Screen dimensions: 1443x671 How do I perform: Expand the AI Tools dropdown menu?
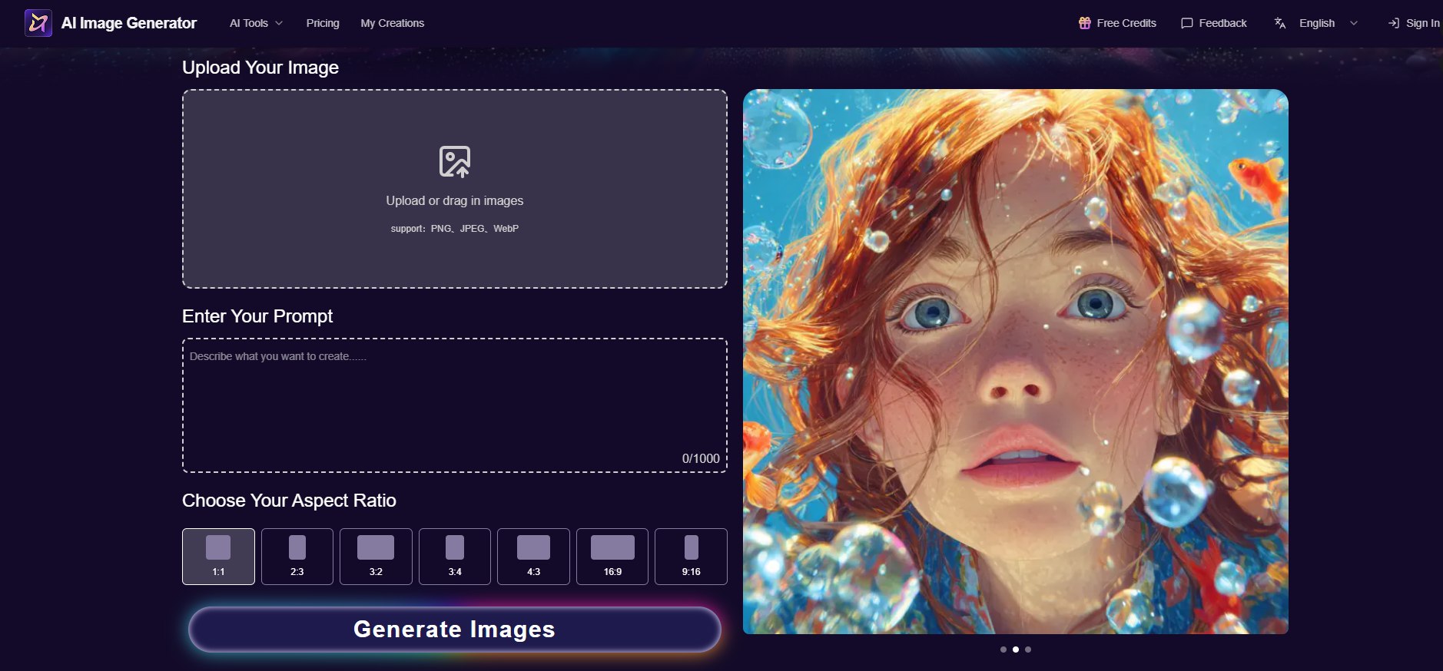[x=256, y=23]
